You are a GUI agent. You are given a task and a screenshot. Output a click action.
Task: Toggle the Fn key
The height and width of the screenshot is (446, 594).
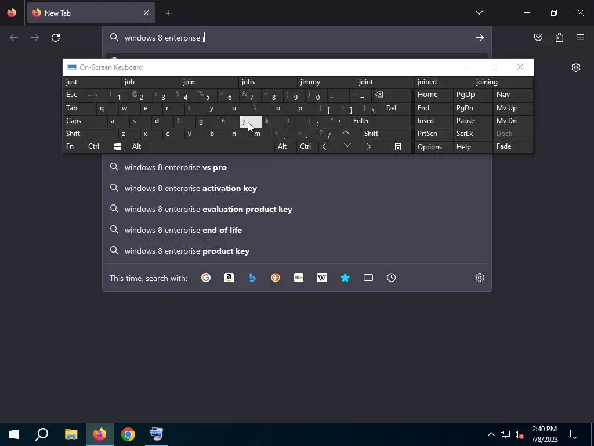click(74, 146)
